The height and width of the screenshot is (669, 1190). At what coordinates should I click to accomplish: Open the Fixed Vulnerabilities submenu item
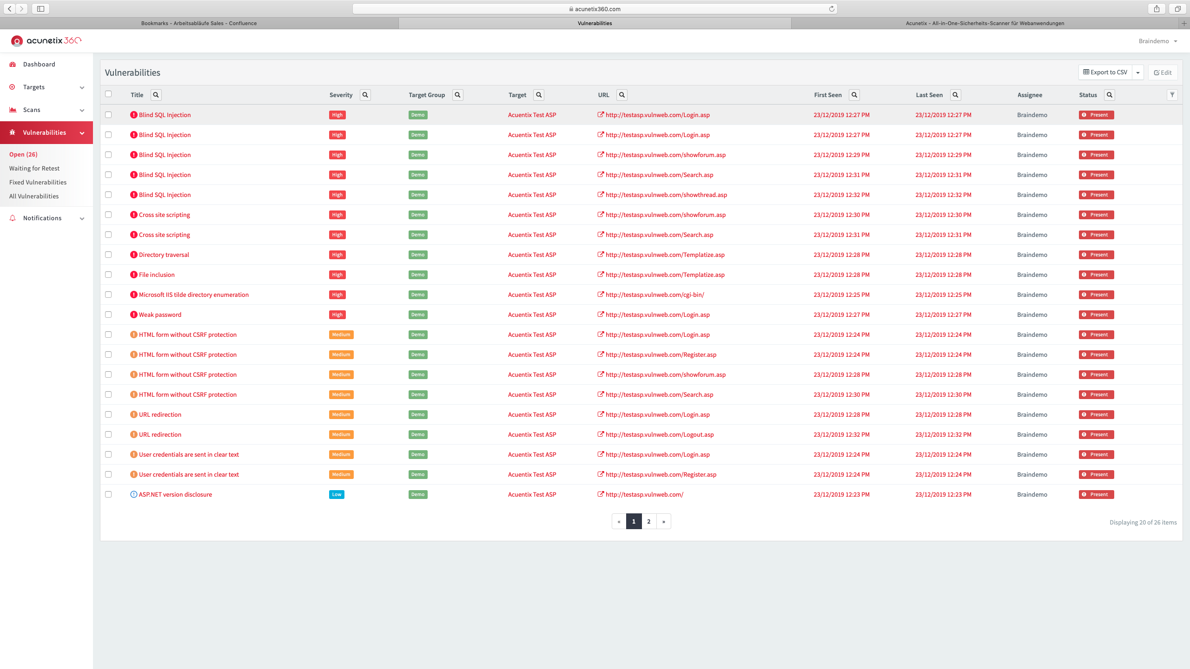pyautogui.click(x=38, y=182)
